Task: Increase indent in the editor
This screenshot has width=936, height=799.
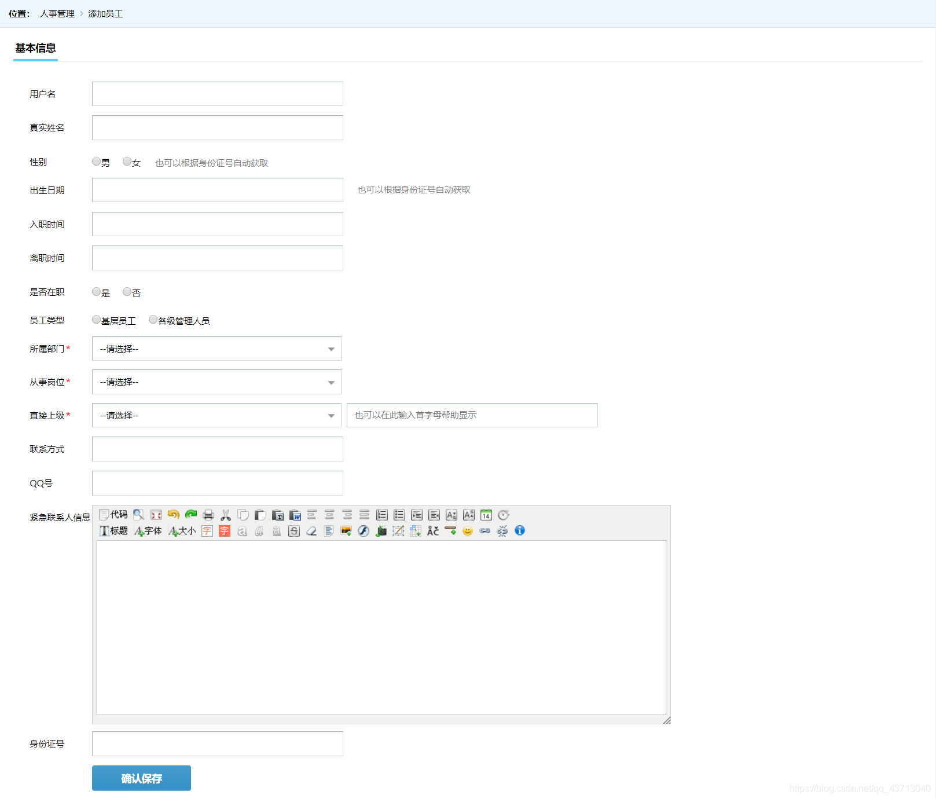Action: pyautogui.click(x=417, y=515)
